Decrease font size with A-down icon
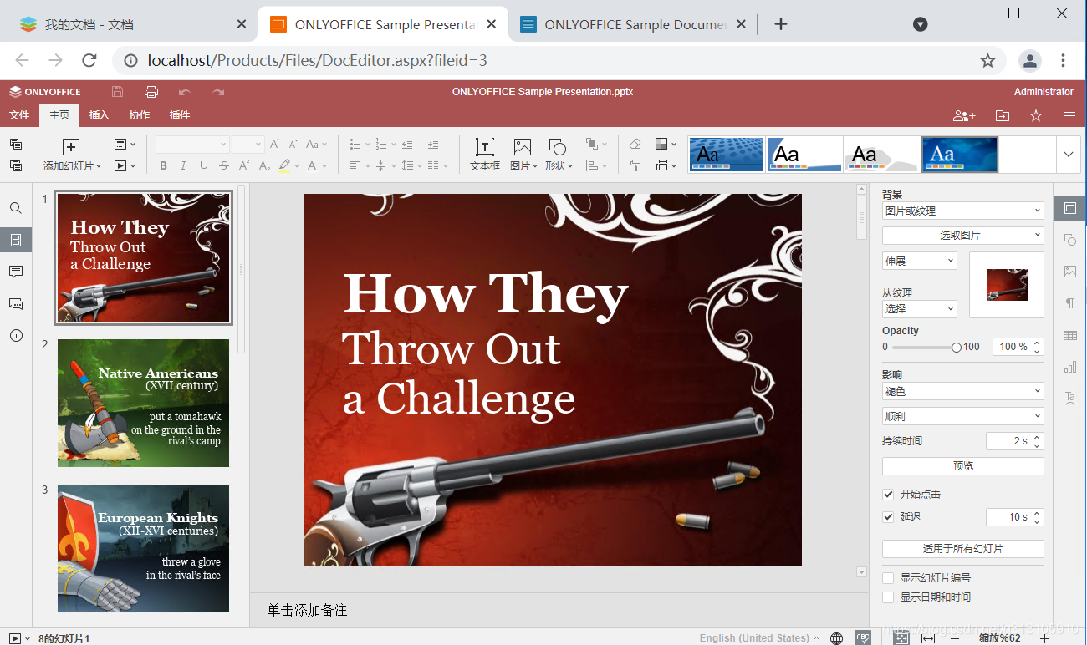 click(x=293, y=144)
